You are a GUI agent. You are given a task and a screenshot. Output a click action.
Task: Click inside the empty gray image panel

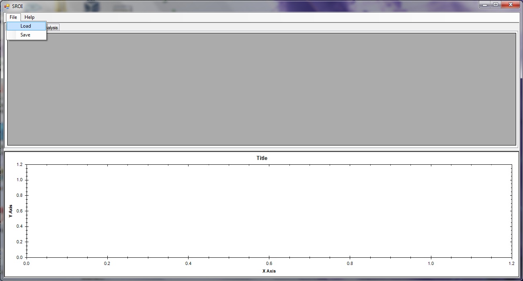pyautogui.click(x=261, y=89)
